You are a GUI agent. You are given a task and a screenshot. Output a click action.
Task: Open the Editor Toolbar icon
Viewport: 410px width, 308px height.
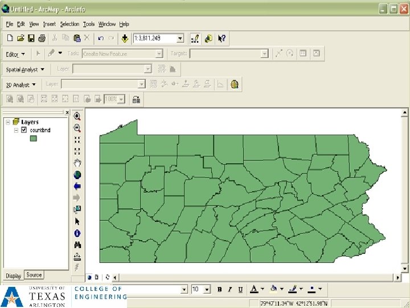coord(195,39)
